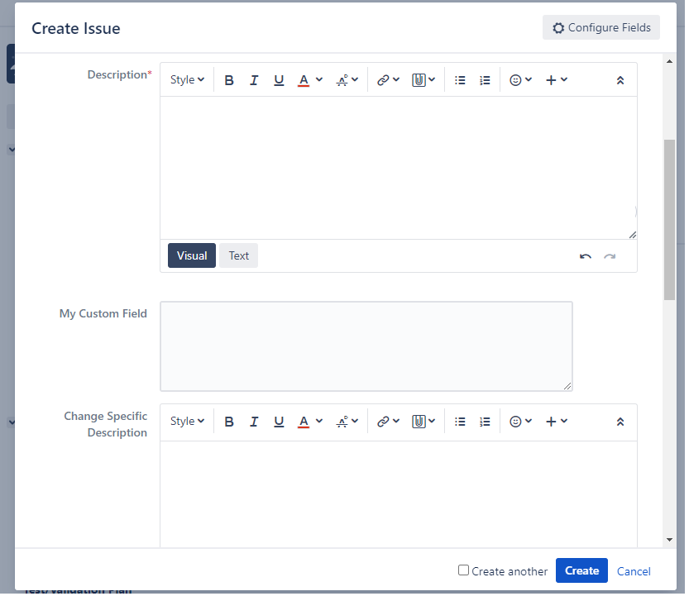Open Configure Fields settings
The height and width of the screenshot is (601, 689).
tap(601, 27)
